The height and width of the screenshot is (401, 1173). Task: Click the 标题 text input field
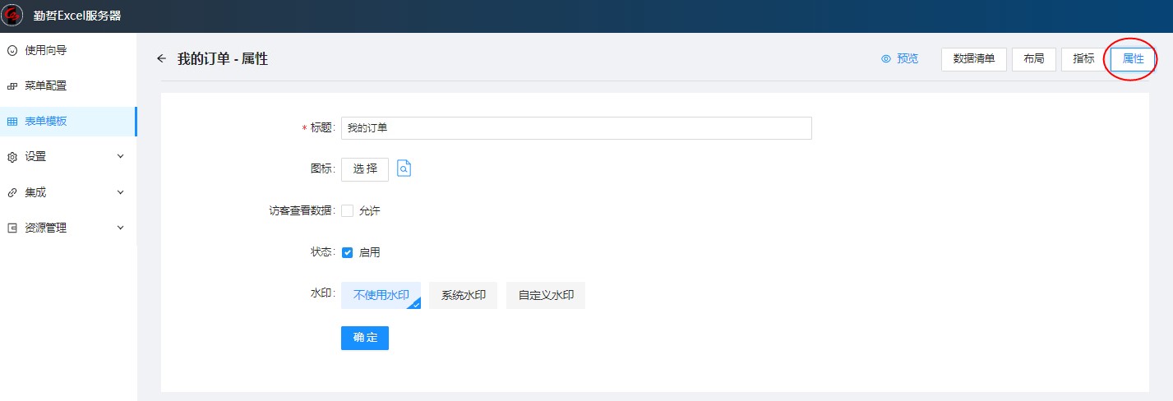click(x=575, y=128)
